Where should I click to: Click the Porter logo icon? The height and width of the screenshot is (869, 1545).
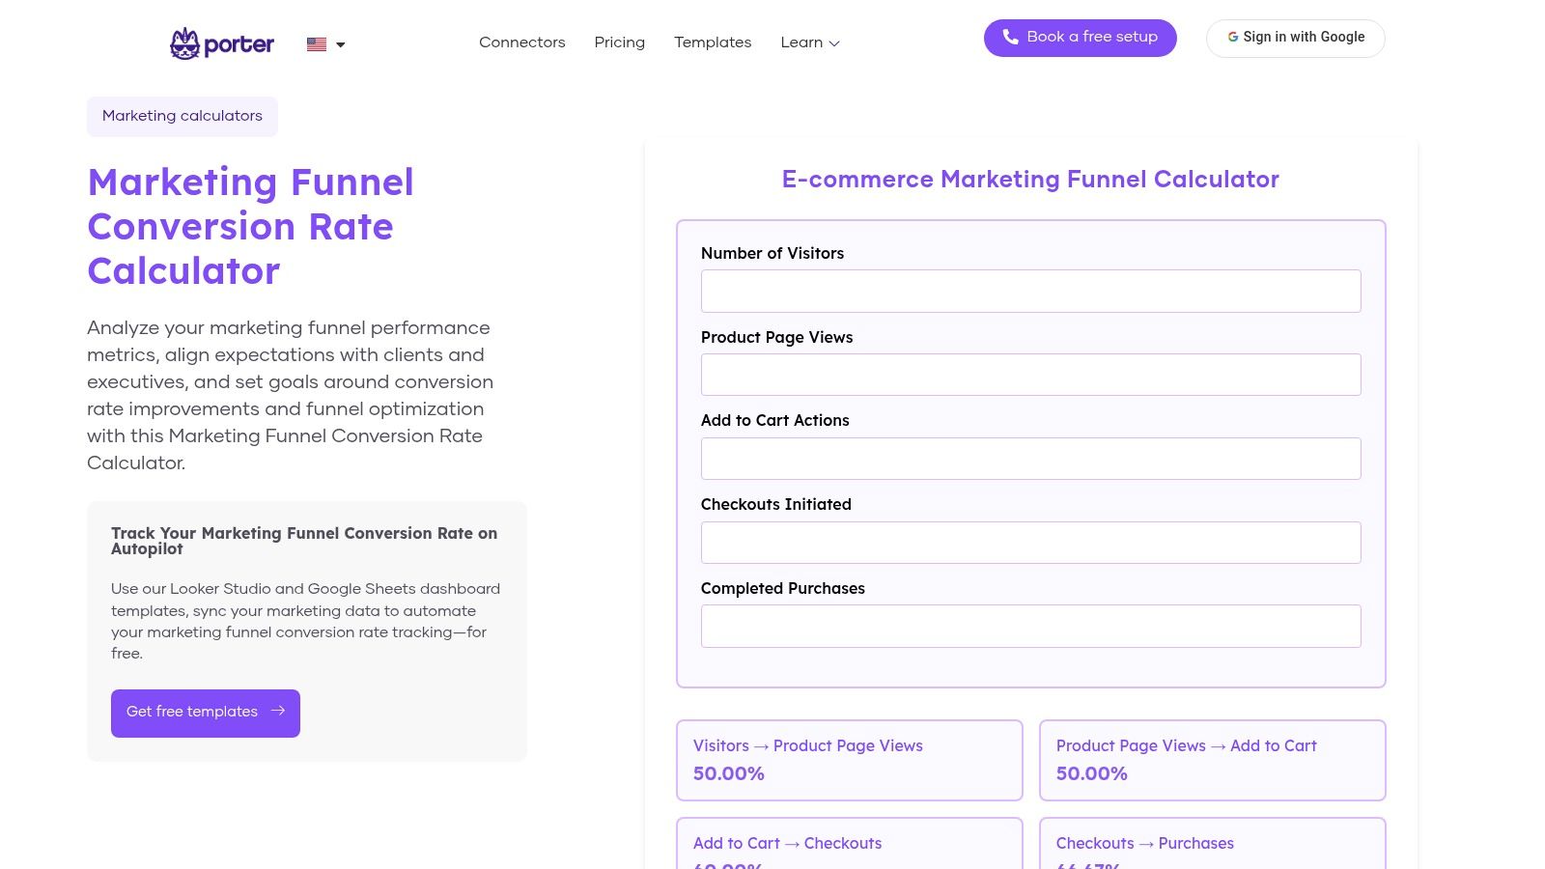coord(184,42)
